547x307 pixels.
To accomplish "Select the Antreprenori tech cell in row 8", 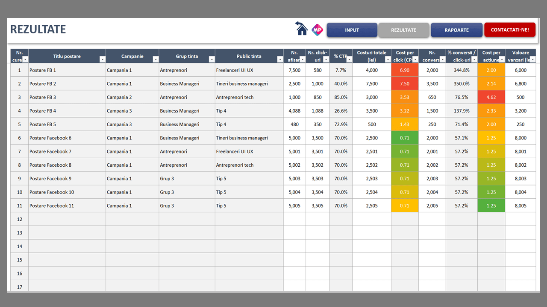I will point(249,165).
